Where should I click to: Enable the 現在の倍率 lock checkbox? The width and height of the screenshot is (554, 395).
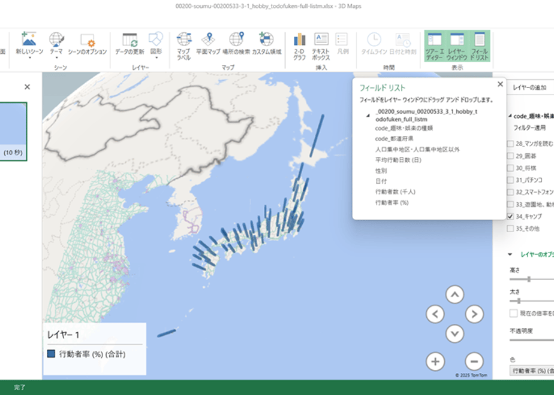[x=513, y=313]
